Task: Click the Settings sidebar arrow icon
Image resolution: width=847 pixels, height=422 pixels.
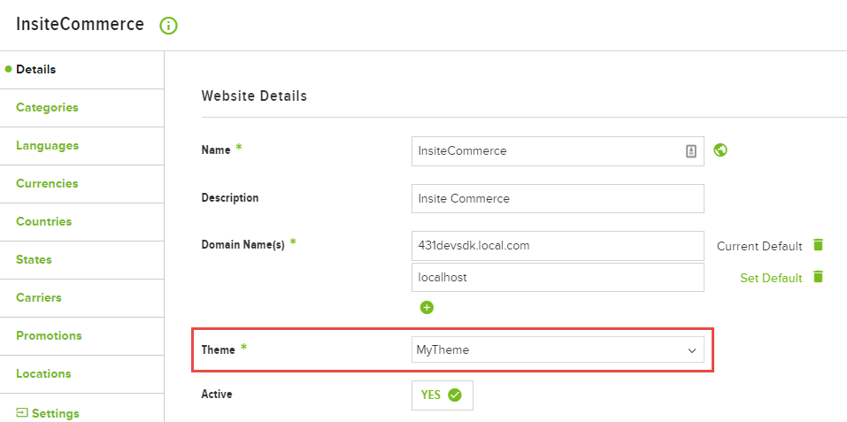Action: point(21,413)
